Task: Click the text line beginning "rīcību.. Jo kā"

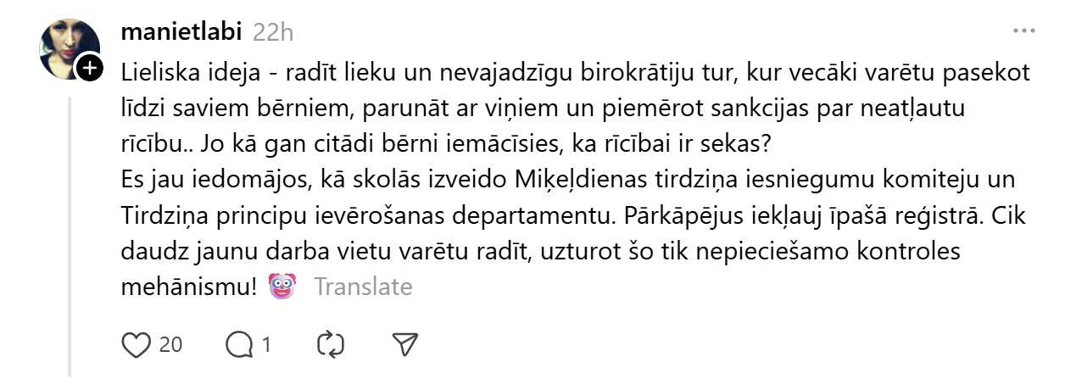Action: 444,144
